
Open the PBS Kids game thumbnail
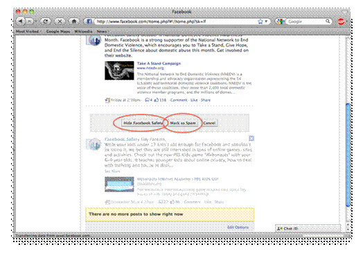119,185
